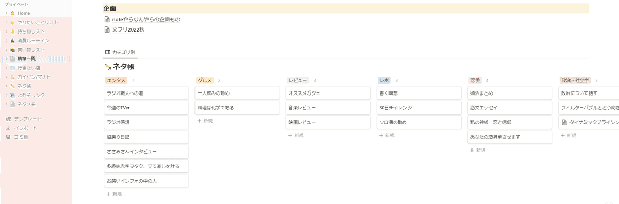The width and height of the screenshot is (619, 204).
Task: Click the エンタメ category tag
Action: click(x=116, y=80)
